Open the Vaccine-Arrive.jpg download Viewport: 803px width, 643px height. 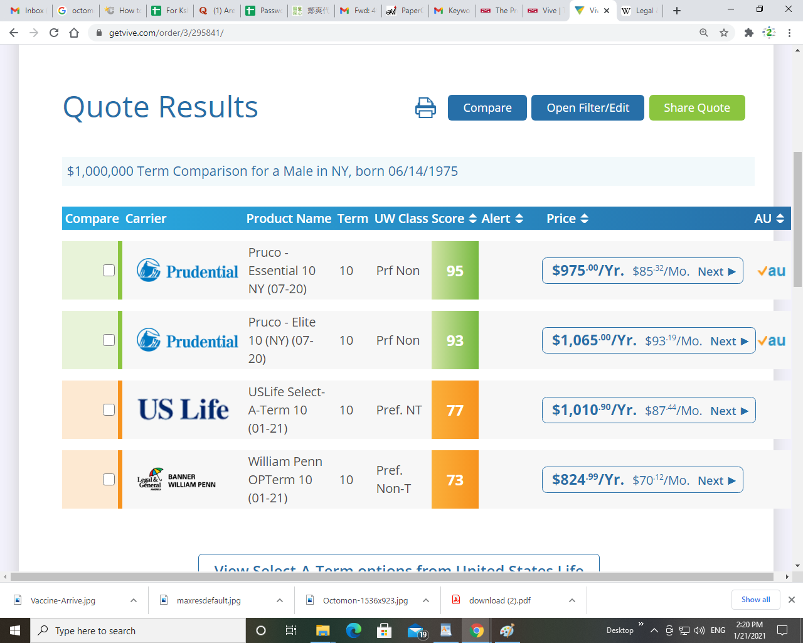click(x=63, y=600)
